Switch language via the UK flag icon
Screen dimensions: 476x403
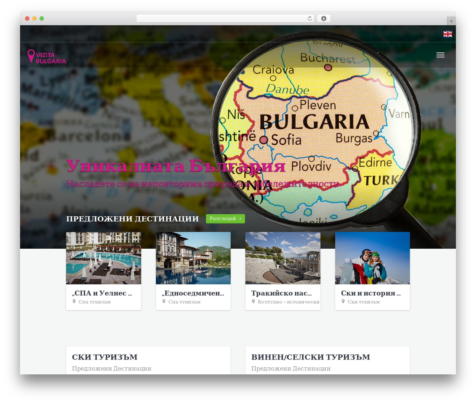448,34
